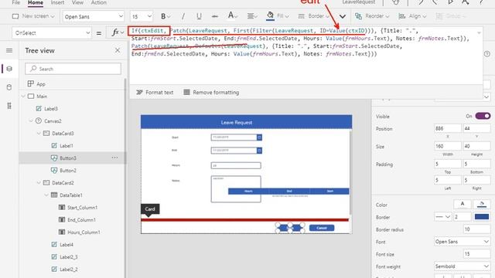Open the Font dropdown in properties panel
Image resolution: width=495 pixels, height=278 pixels.
[x=463, y=242]
